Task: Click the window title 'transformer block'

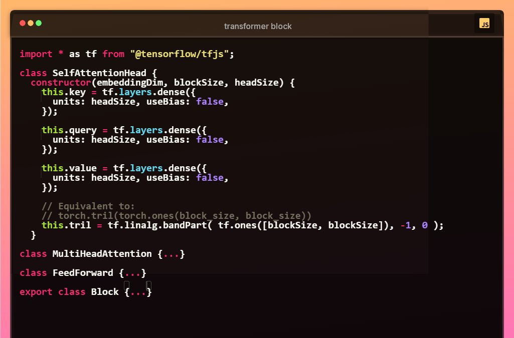Action: [x=258, y=26]
